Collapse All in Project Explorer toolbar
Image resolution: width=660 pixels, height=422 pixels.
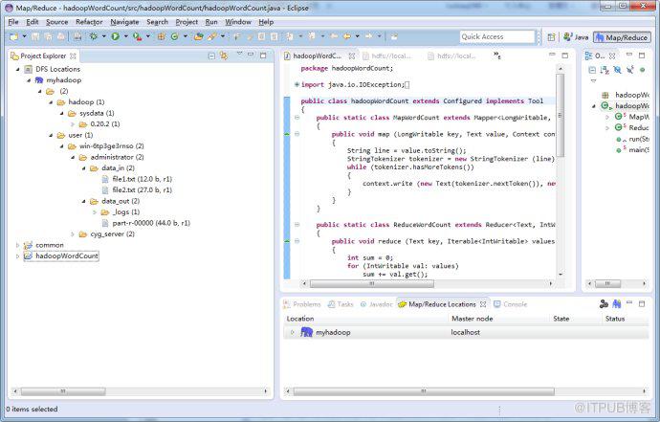(x=211, y=56)
